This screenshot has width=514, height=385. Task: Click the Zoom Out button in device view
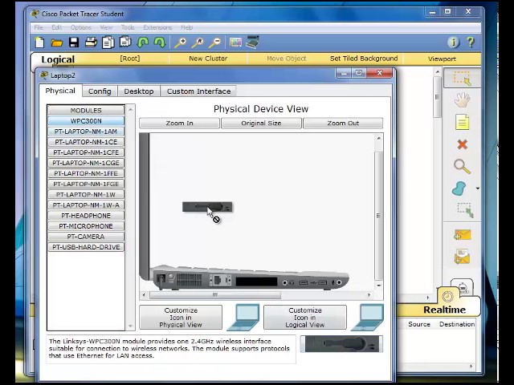pos(343,123)
